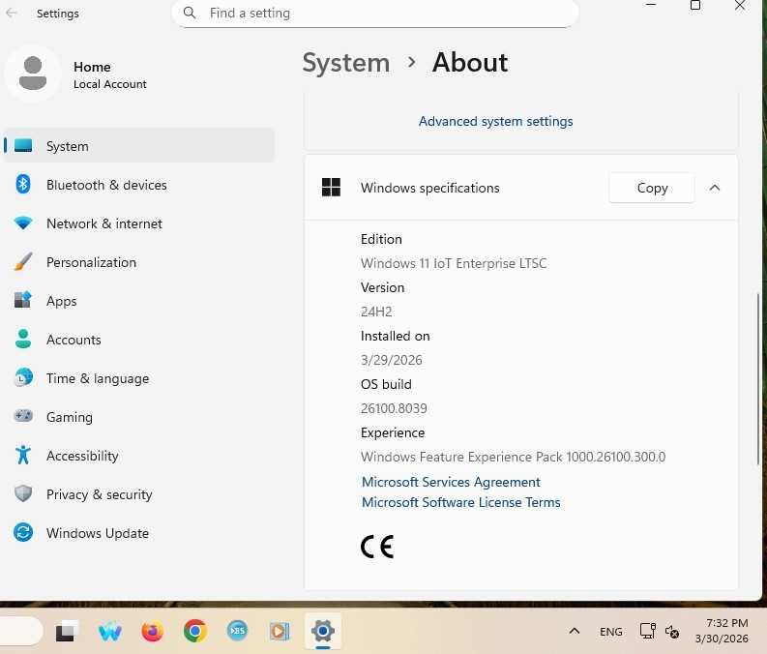This screenshot has height=654, width=767.
Task: Click the Privacy & security shield icon
Action: coord(23,493)
